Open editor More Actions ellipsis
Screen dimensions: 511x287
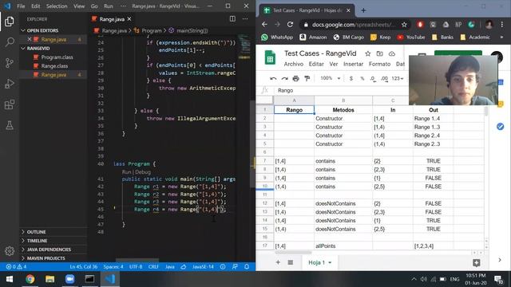pos(245,19)
